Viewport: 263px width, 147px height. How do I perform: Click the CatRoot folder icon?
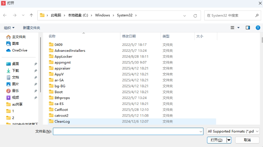[51, 109]
